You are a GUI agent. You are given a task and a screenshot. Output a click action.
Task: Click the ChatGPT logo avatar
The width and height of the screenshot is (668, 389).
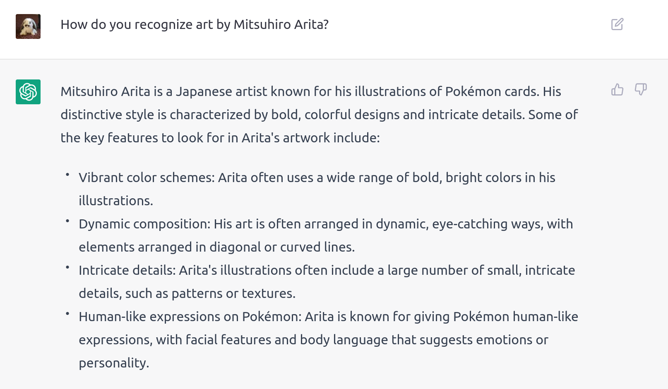[x=28, y=92]
